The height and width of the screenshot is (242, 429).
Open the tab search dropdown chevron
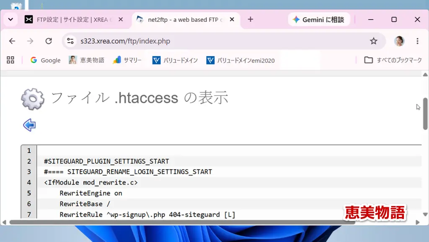tap(10, 20)
